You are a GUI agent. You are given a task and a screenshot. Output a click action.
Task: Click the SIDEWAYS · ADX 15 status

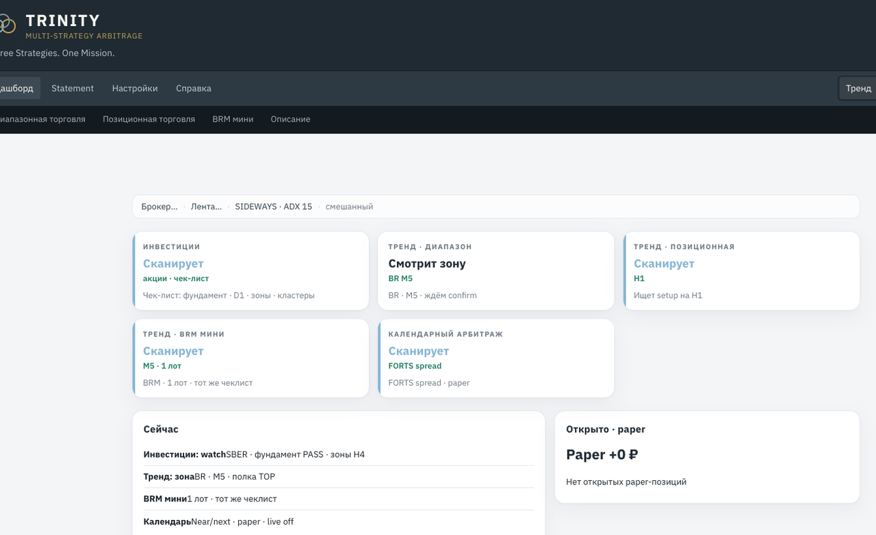click(274, 207)
